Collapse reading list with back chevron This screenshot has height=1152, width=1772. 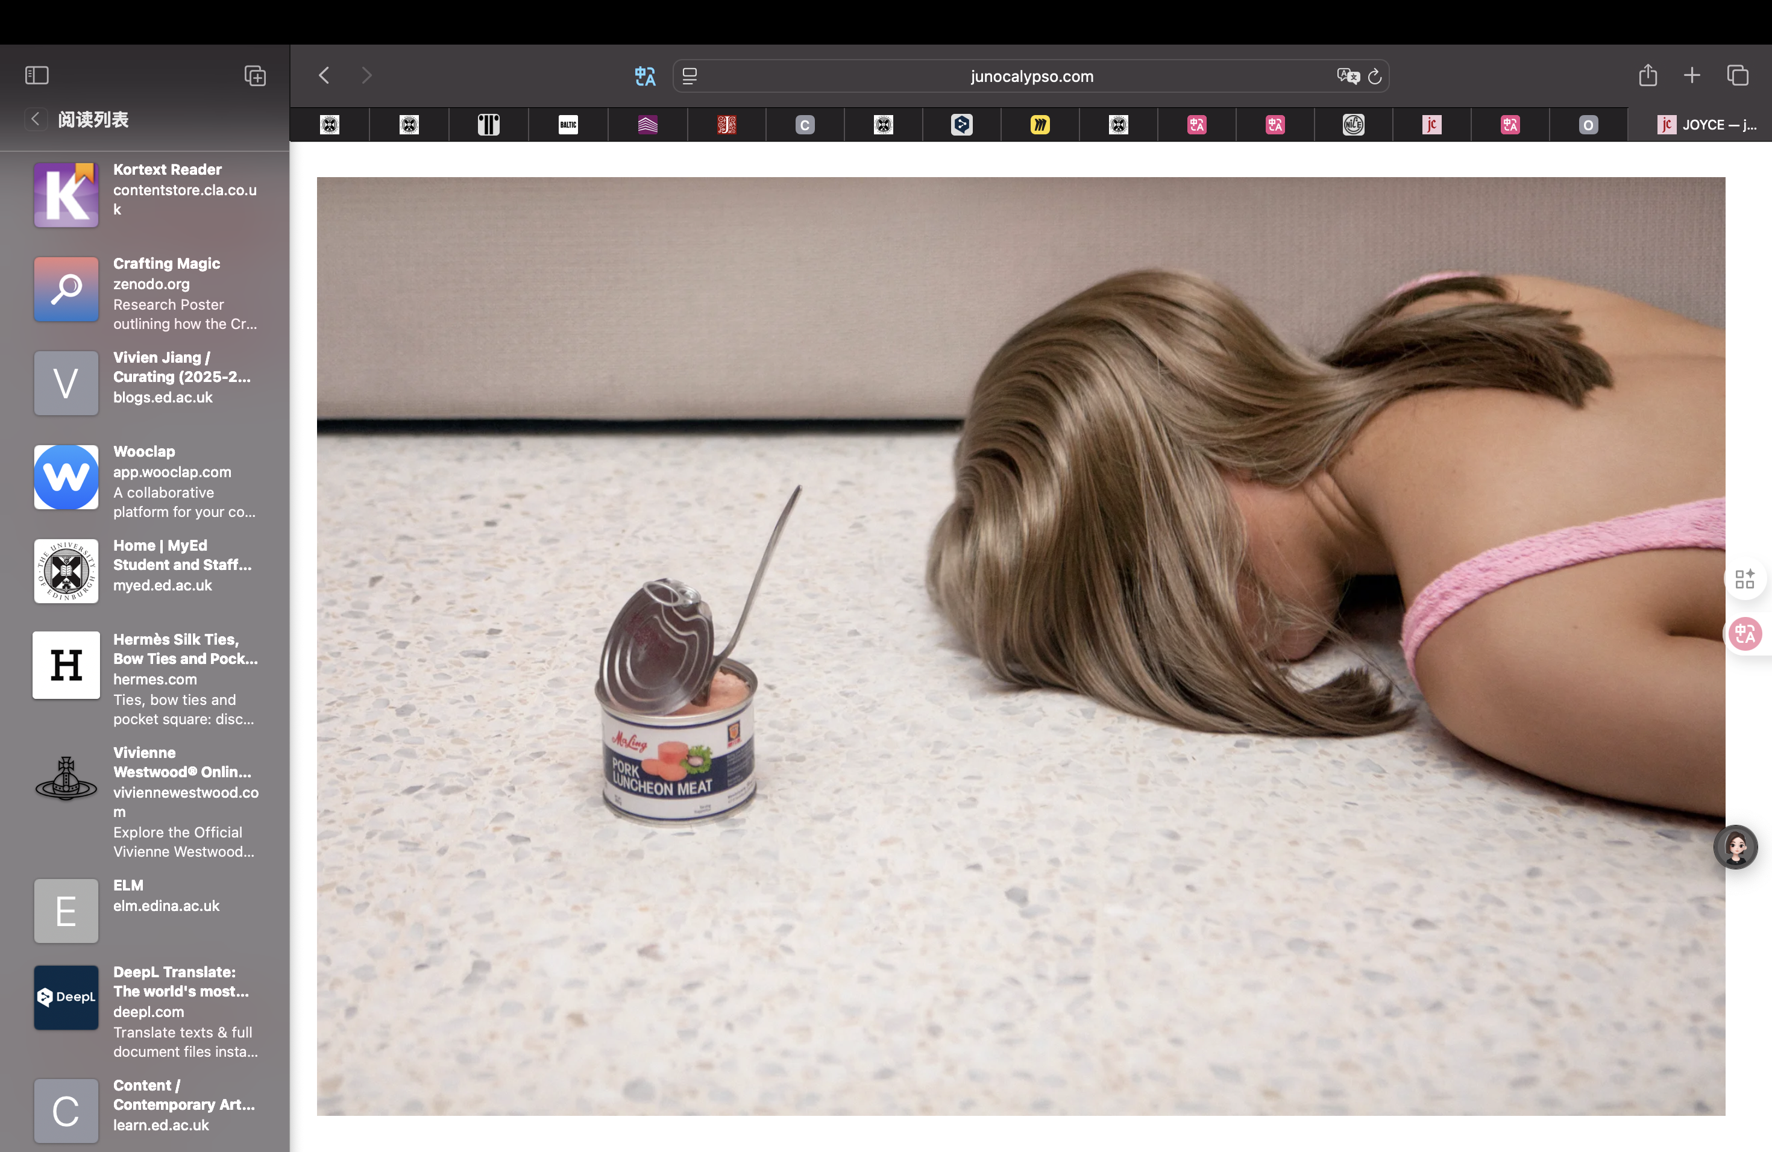click(x=35, y=119)
